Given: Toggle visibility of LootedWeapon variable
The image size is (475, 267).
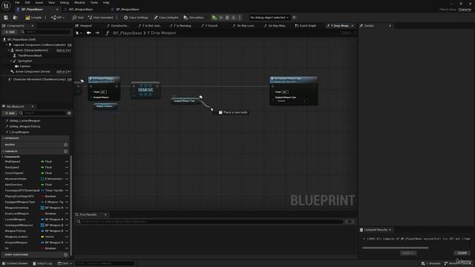Looking at the screenshot, I should (x=67, y=220).
